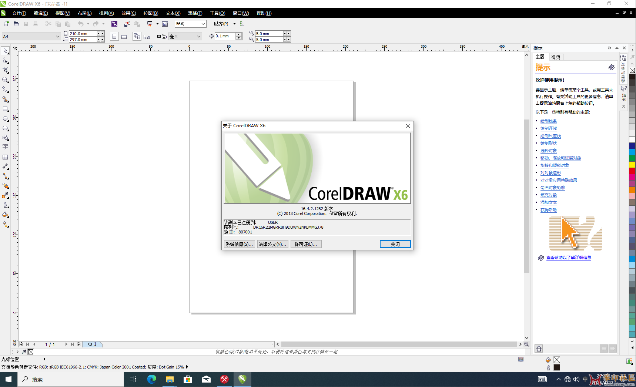Viewport: 636px width, 387px height.
Task: Select the Dimension tool
Action: pyautogui.click(x=5, y=166)
